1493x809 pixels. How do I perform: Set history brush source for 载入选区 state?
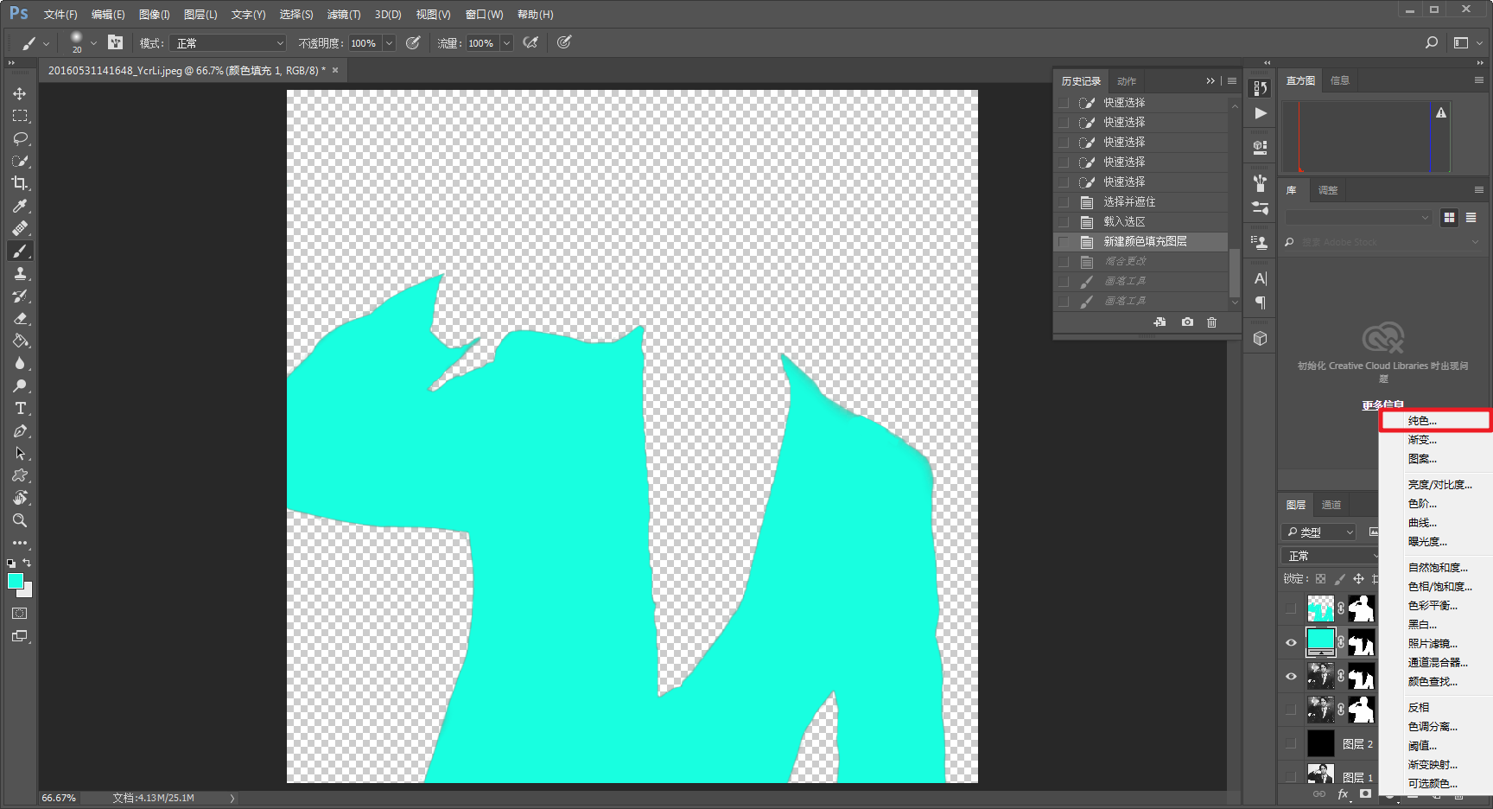[1064, 222]
